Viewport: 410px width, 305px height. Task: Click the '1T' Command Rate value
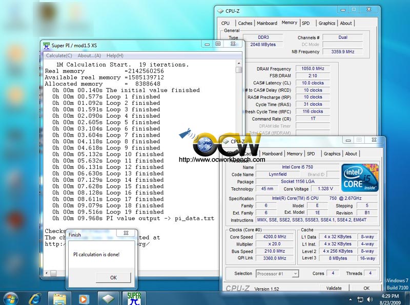tap(313, 119)
